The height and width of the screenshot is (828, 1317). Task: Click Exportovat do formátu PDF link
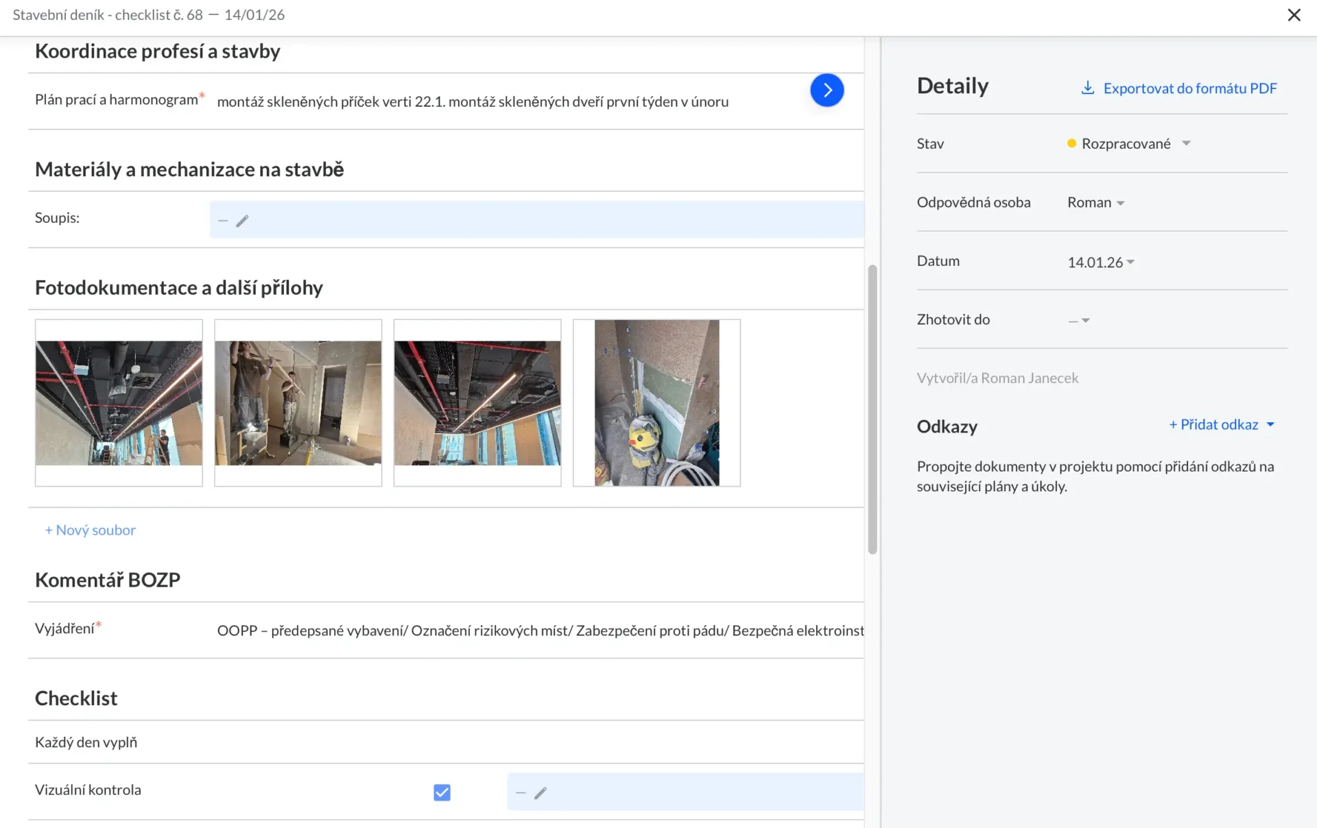pos(1189,88)
